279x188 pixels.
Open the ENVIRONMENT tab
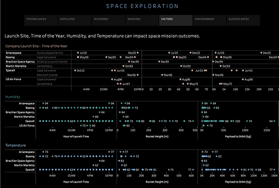point(209,20)
